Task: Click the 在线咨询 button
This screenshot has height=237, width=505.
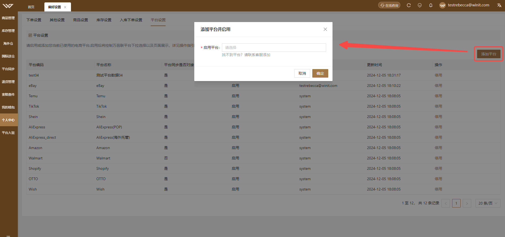Action: coord(389,5)
